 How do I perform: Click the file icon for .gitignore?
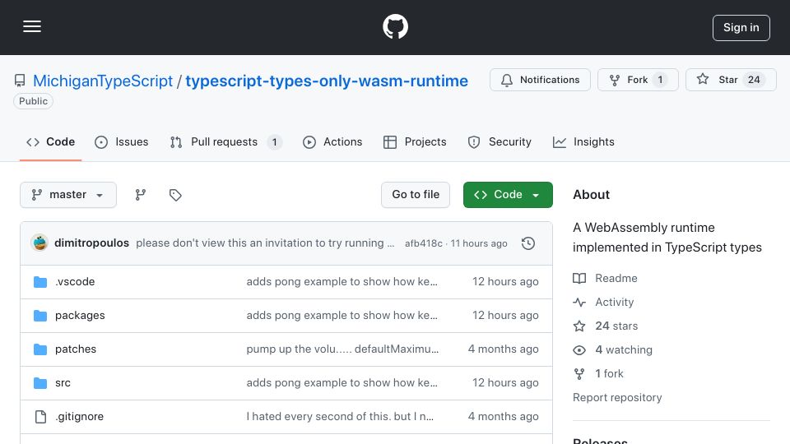click(40, 417)
